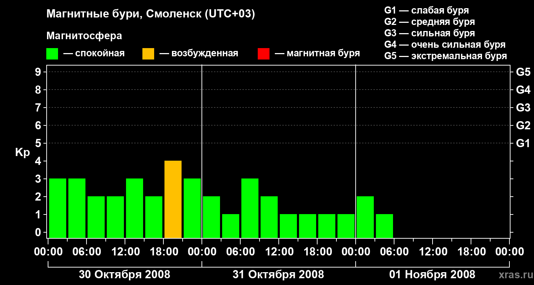This screenshot has width=534, height=285.
Task: Click the Kp axis value 0
Action: 39,233
